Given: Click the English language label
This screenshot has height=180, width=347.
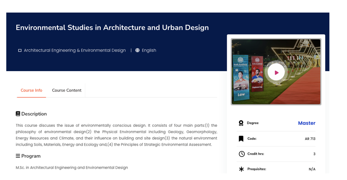Looking at the screenshot, I should 149,50.
